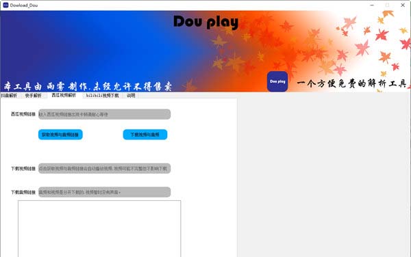Click the 获取视频与音频链接 button

(60, 135)
